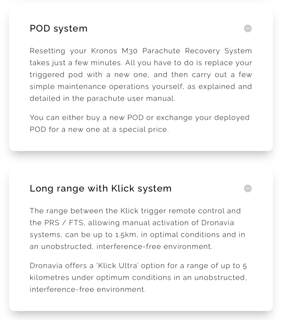Collapse Long range with Klick system minus icon
Screen dimensions: 286x320
(x=248, y=188)
